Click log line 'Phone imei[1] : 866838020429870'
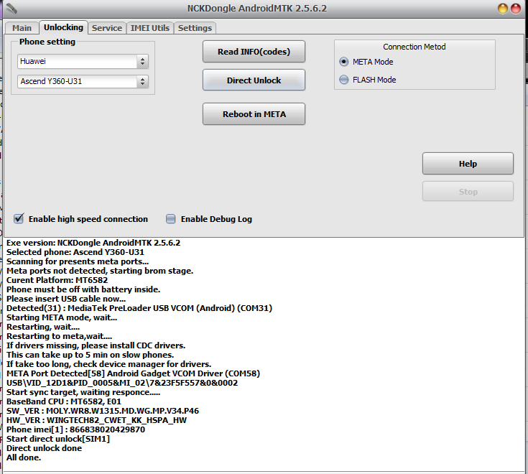Image resolution: width=528 pixels, height=474 pixels. pos(75,429)
